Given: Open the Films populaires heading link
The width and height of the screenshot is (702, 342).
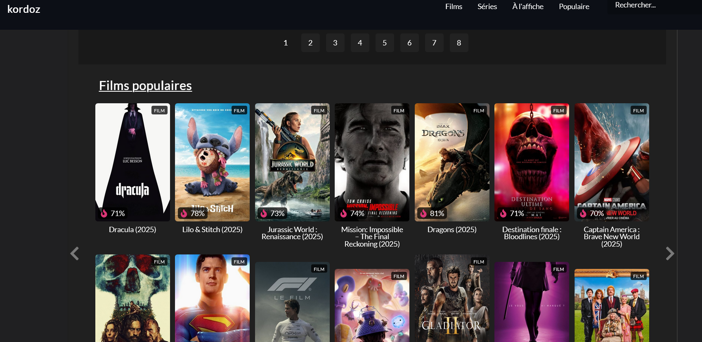Looking at the screenshot, I should (145, 85).
